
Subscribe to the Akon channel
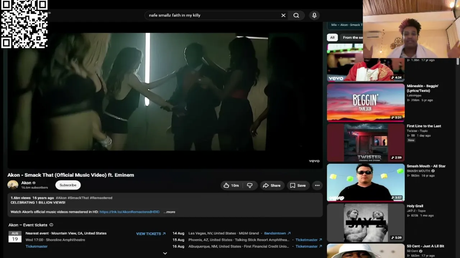pos(68,185)
